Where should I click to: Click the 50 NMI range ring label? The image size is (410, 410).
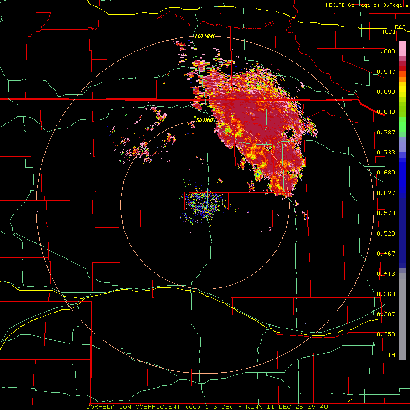pyautogui.click(x=205, y=120)
